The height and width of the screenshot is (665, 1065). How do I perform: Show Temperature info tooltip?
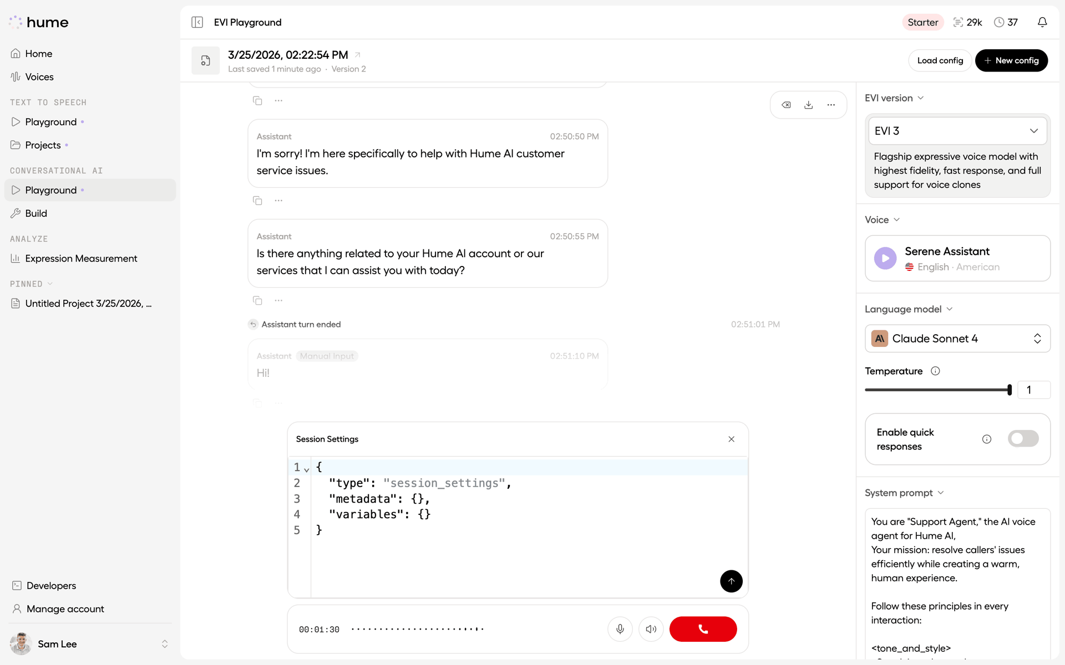(935, 371)
